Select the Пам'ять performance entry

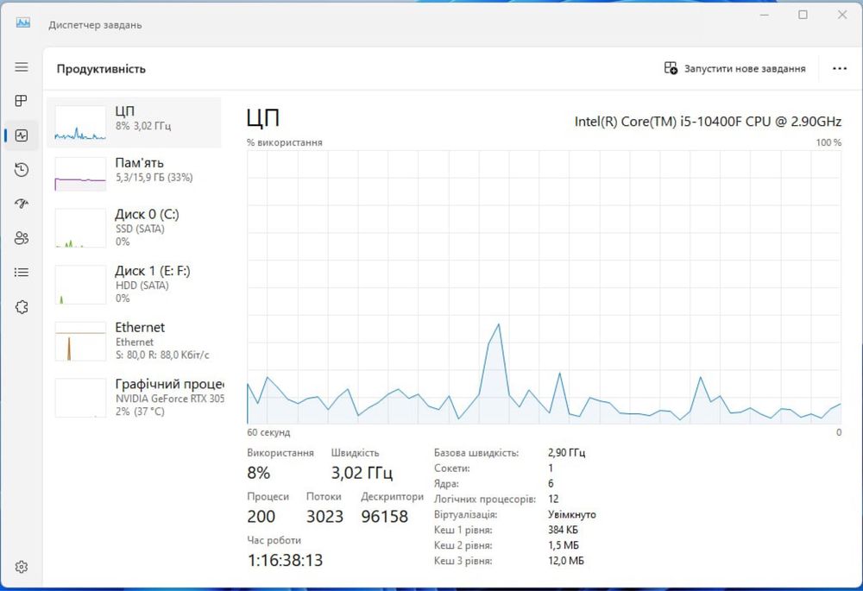coord(134,174)
